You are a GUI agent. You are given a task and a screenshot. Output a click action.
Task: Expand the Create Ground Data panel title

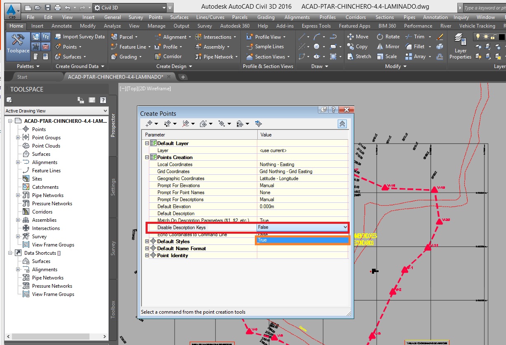pyautogui.click(x=80, y=66)
